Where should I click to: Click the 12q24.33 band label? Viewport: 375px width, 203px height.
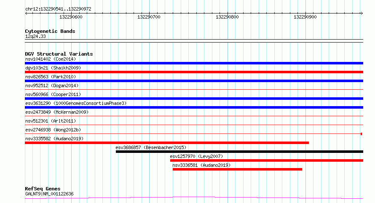35,36
